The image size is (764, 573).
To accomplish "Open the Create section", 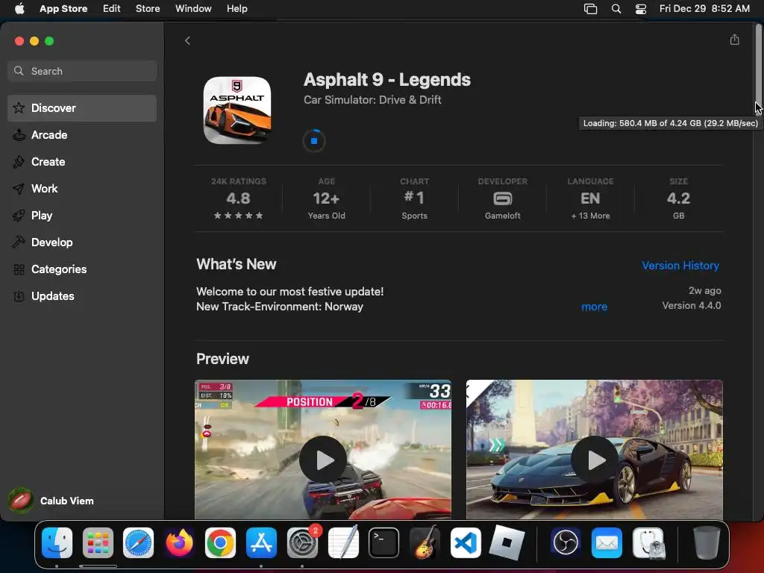I will 82,162.
